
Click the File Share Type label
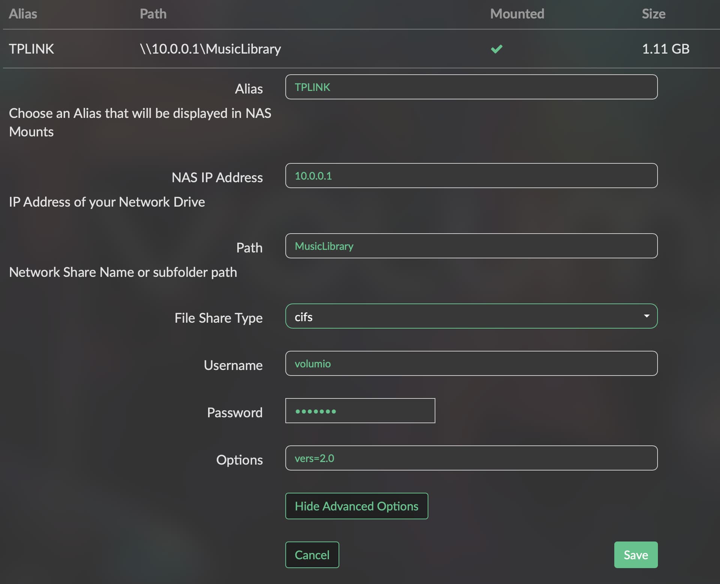[218, 318]
